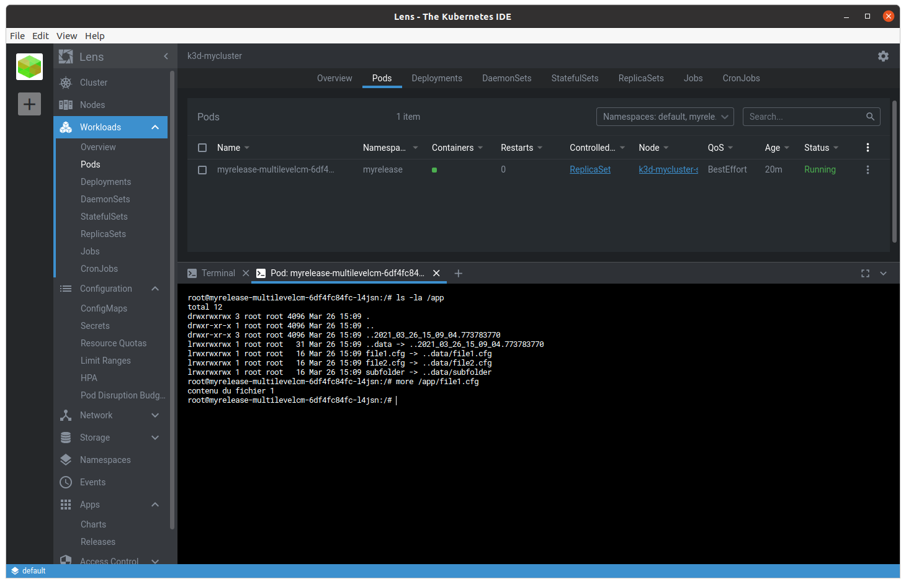Screen dimensions: 906x584
Task: Open Pod Disruption Budgets in sidebar
Action: [123, 395]
